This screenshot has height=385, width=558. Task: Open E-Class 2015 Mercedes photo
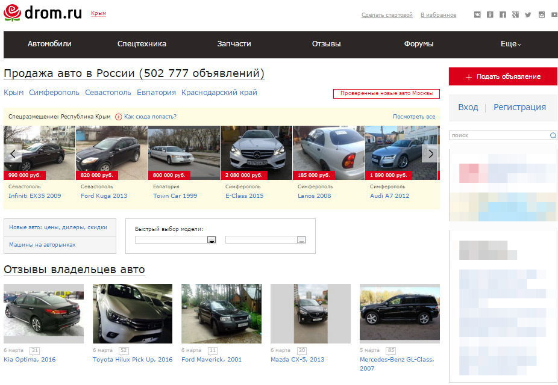[256, 153]
